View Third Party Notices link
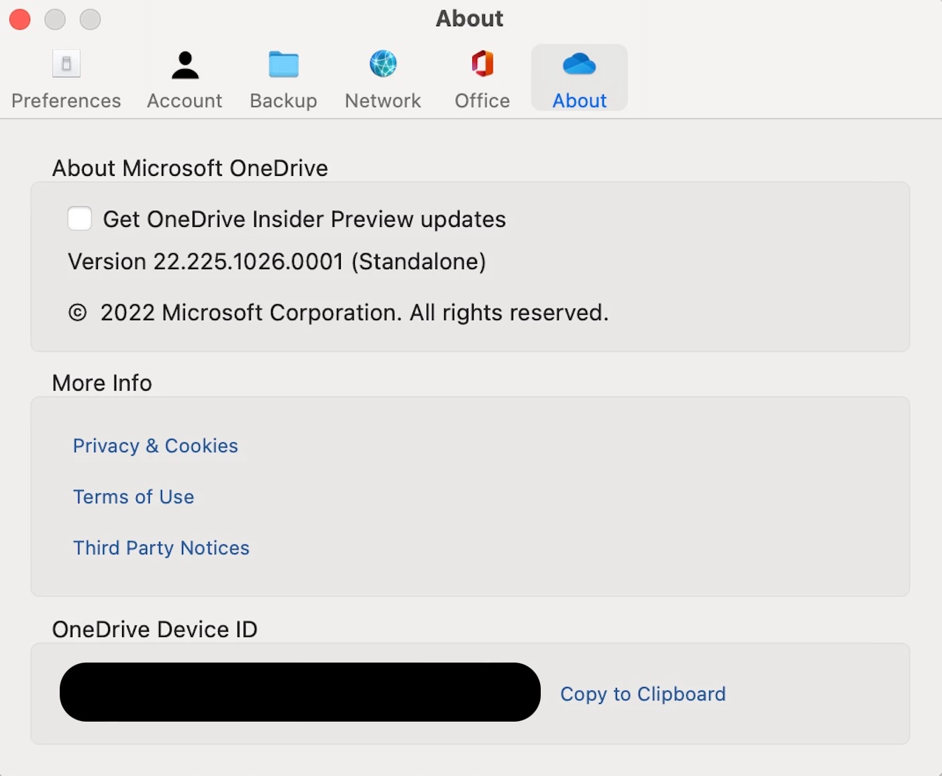This screenshot has height=776, width=942. pos(161,548)
